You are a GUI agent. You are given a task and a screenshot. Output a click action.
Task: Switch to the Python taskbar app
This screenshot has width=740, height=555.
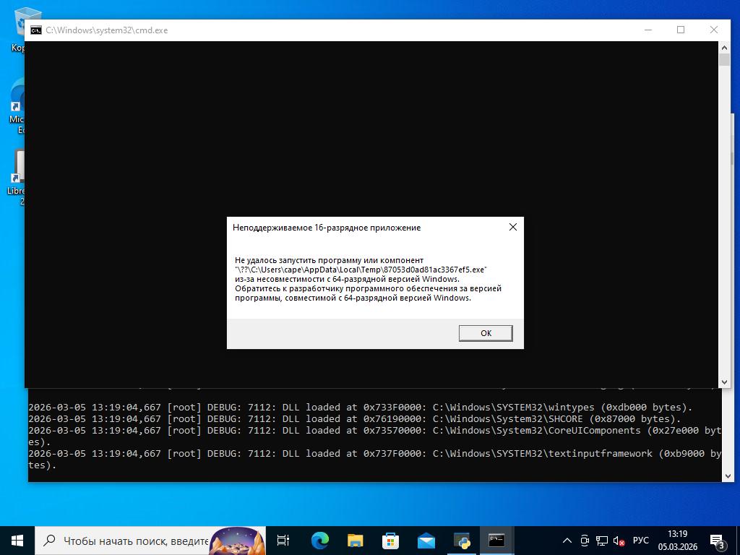[x=461, y=540]
